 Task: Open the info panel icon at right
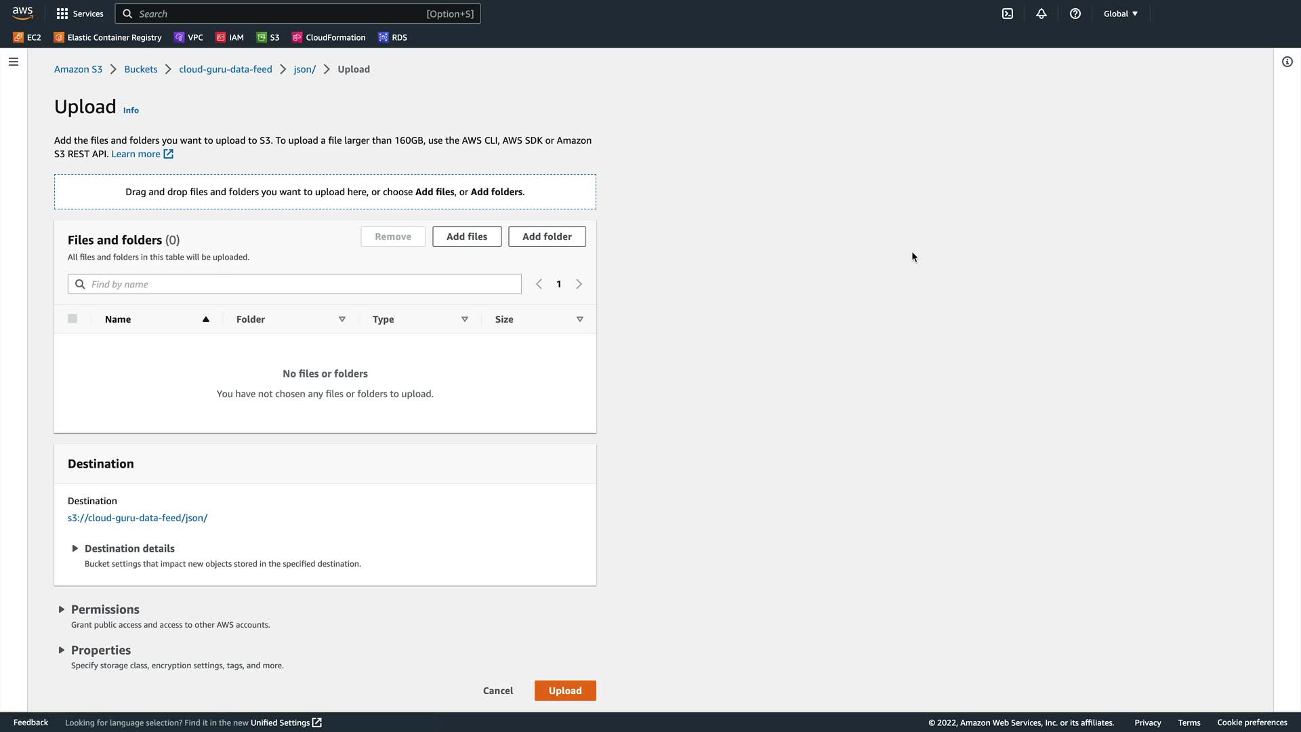[x=1287, y=62]
